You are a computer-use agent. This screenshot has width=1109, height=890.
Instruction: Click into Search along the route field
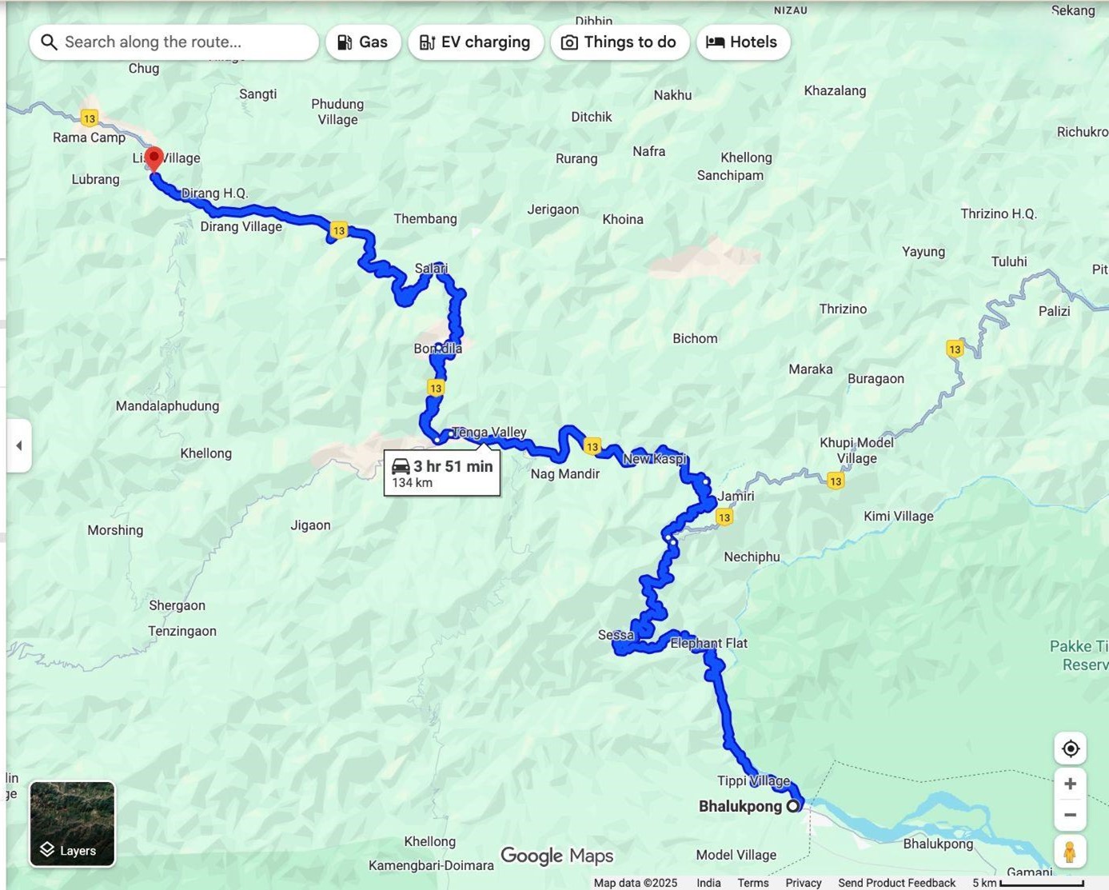tap(174, 42)
